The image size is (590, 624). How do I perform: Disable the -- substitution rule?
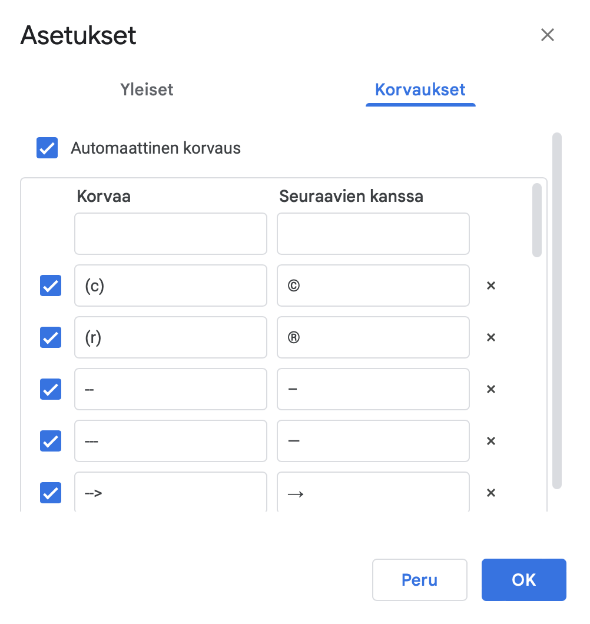(50, 389)
